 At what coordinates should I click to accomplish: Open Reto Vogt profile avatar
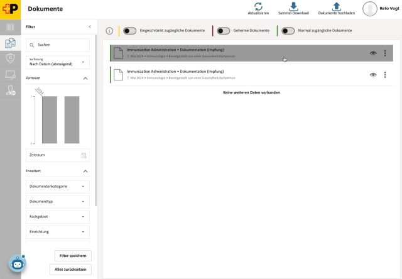pyautogui.click(x=370, y=9)
